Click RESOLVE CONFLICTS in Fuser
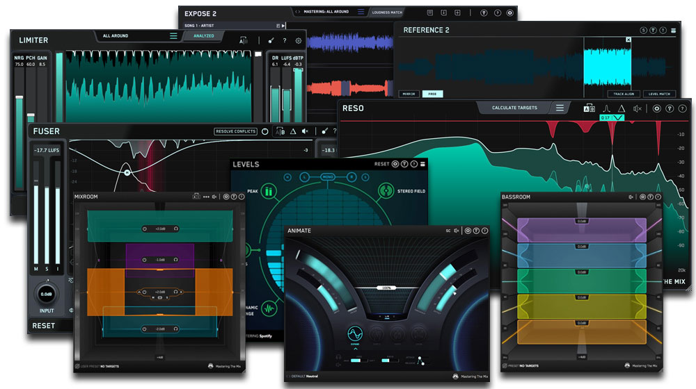 (236, 131)
